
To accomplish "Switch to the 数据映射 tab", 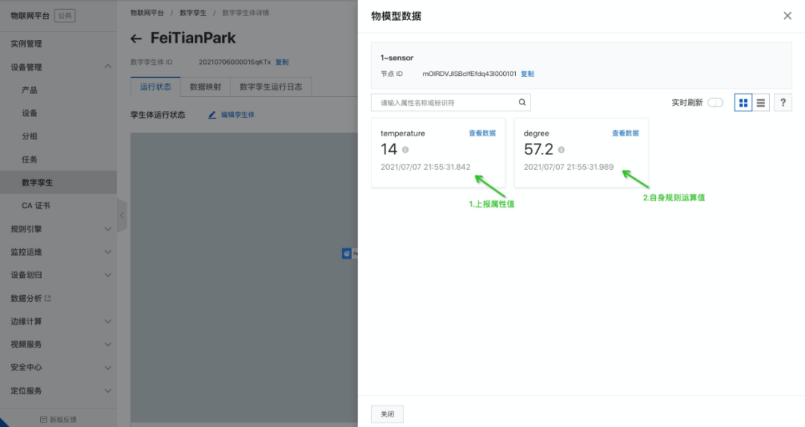I will 206,86.
